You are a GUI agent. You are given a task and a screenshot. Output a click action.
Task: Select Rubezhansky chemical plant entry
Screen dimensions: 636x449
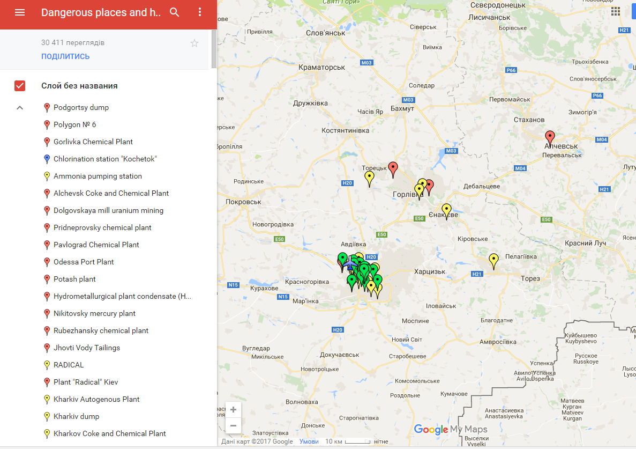(x=101, y=330)
